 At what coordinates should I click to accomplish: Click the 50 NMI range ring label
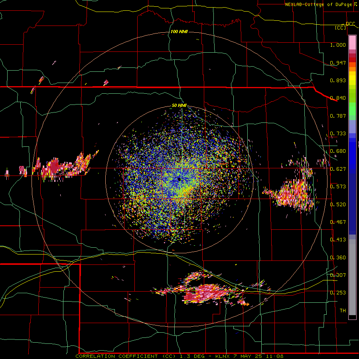click(x=179, y=106)
